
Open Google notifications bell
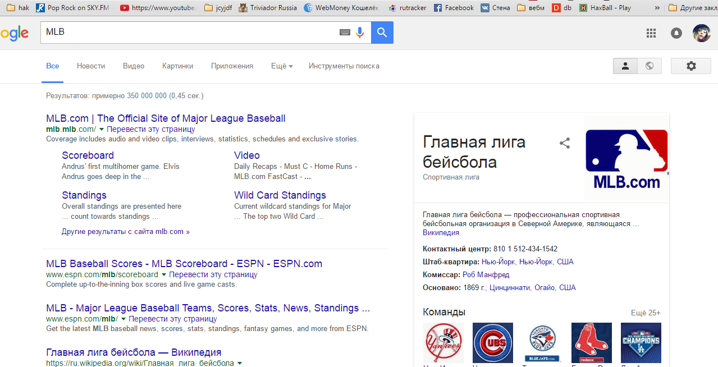click(676, 33)
